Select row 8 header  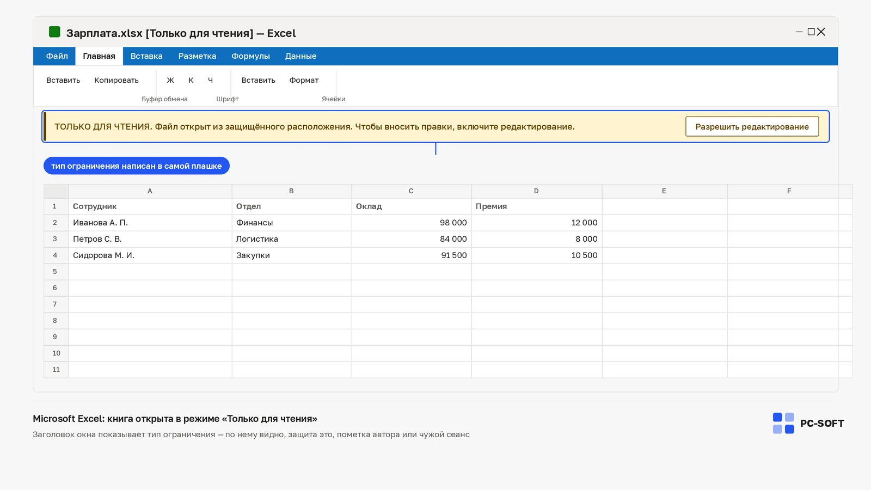click(x=56, y=321)
